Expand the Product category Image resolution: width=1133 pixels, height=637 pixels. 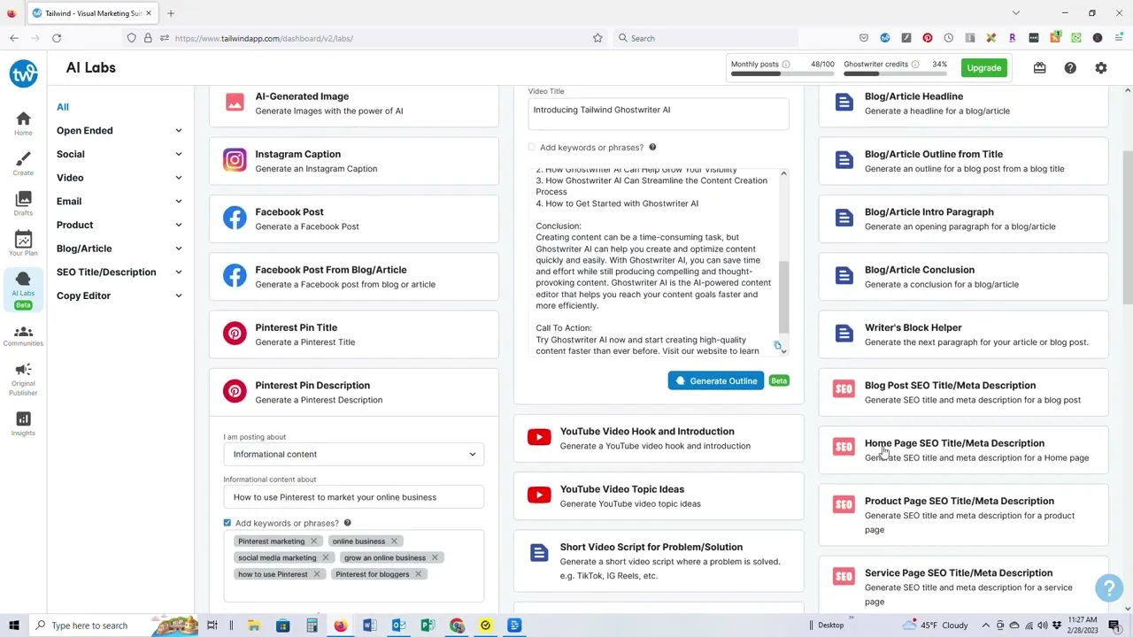119,225
